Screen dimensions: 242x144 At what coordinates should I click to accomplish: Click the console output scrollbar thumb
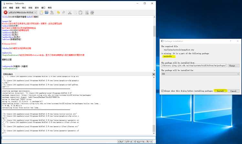[154, 128]
